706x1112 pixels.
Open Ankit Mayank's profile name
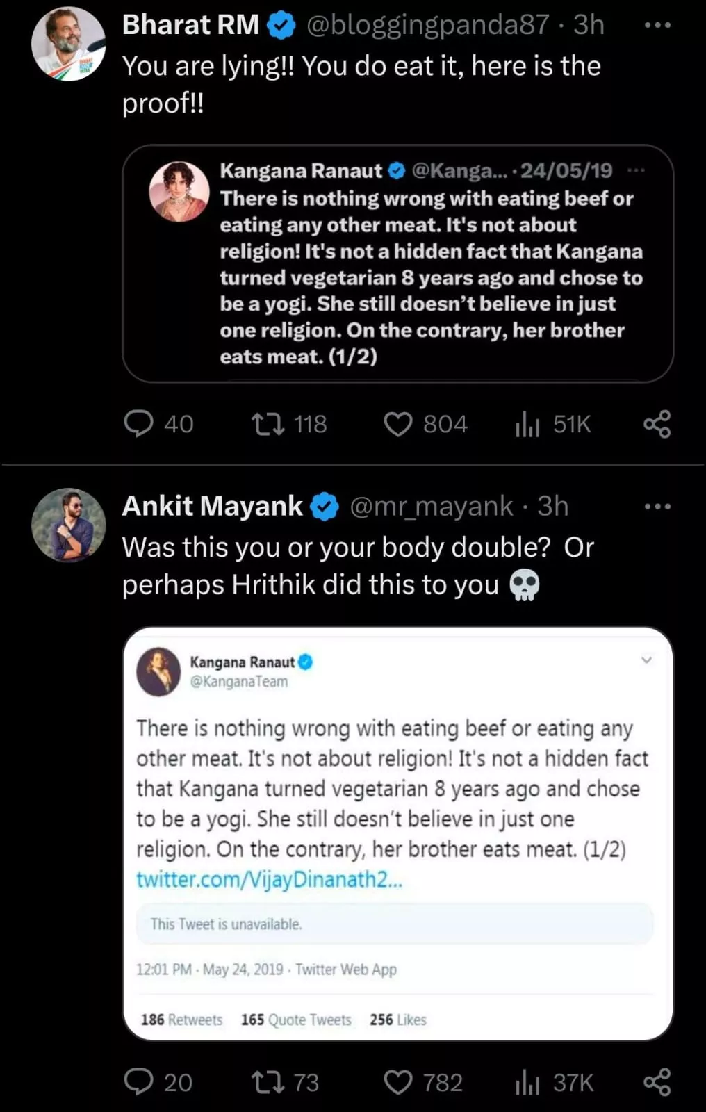point(212,507)
